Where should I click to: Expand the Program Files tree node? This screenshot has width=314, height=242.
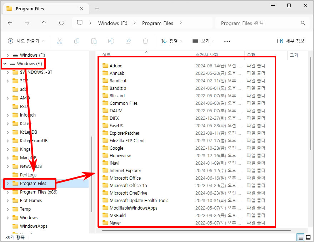(x=8, y=184)
